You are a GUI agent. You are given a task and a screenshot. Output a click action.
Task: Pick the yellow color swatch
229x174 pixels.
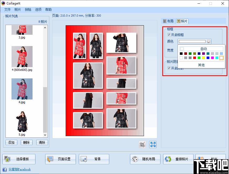(204, 58)
